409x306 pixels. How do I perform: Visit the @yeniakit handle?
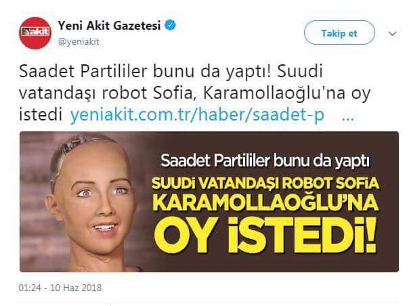pos(79,42)
